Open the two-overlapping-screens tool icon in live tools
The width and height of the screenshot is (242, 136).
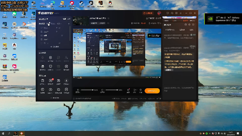[58, 89]
